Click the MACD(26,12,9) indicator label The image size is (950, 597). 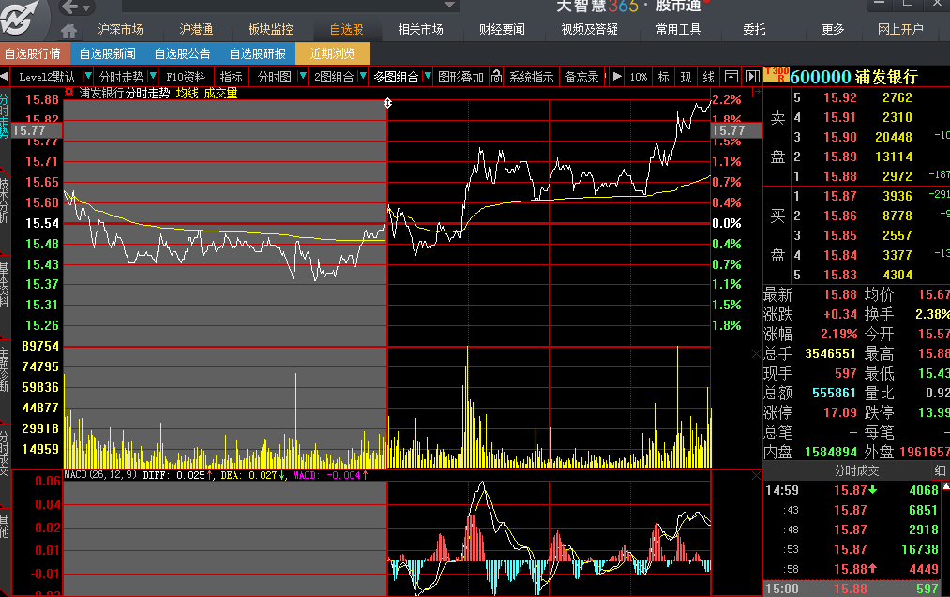(x=100, y=475)
